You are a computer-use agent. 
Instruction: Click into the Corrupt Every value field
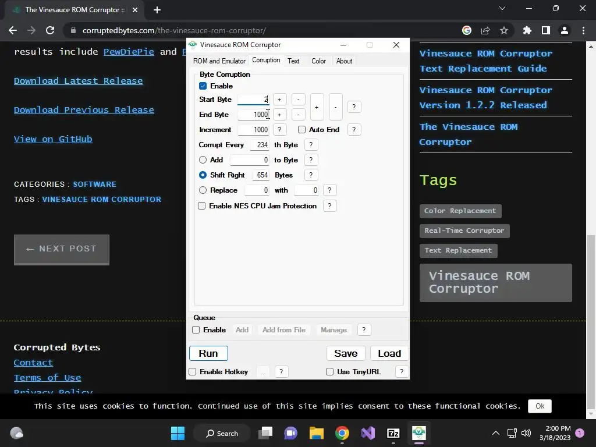click(260, 145)
